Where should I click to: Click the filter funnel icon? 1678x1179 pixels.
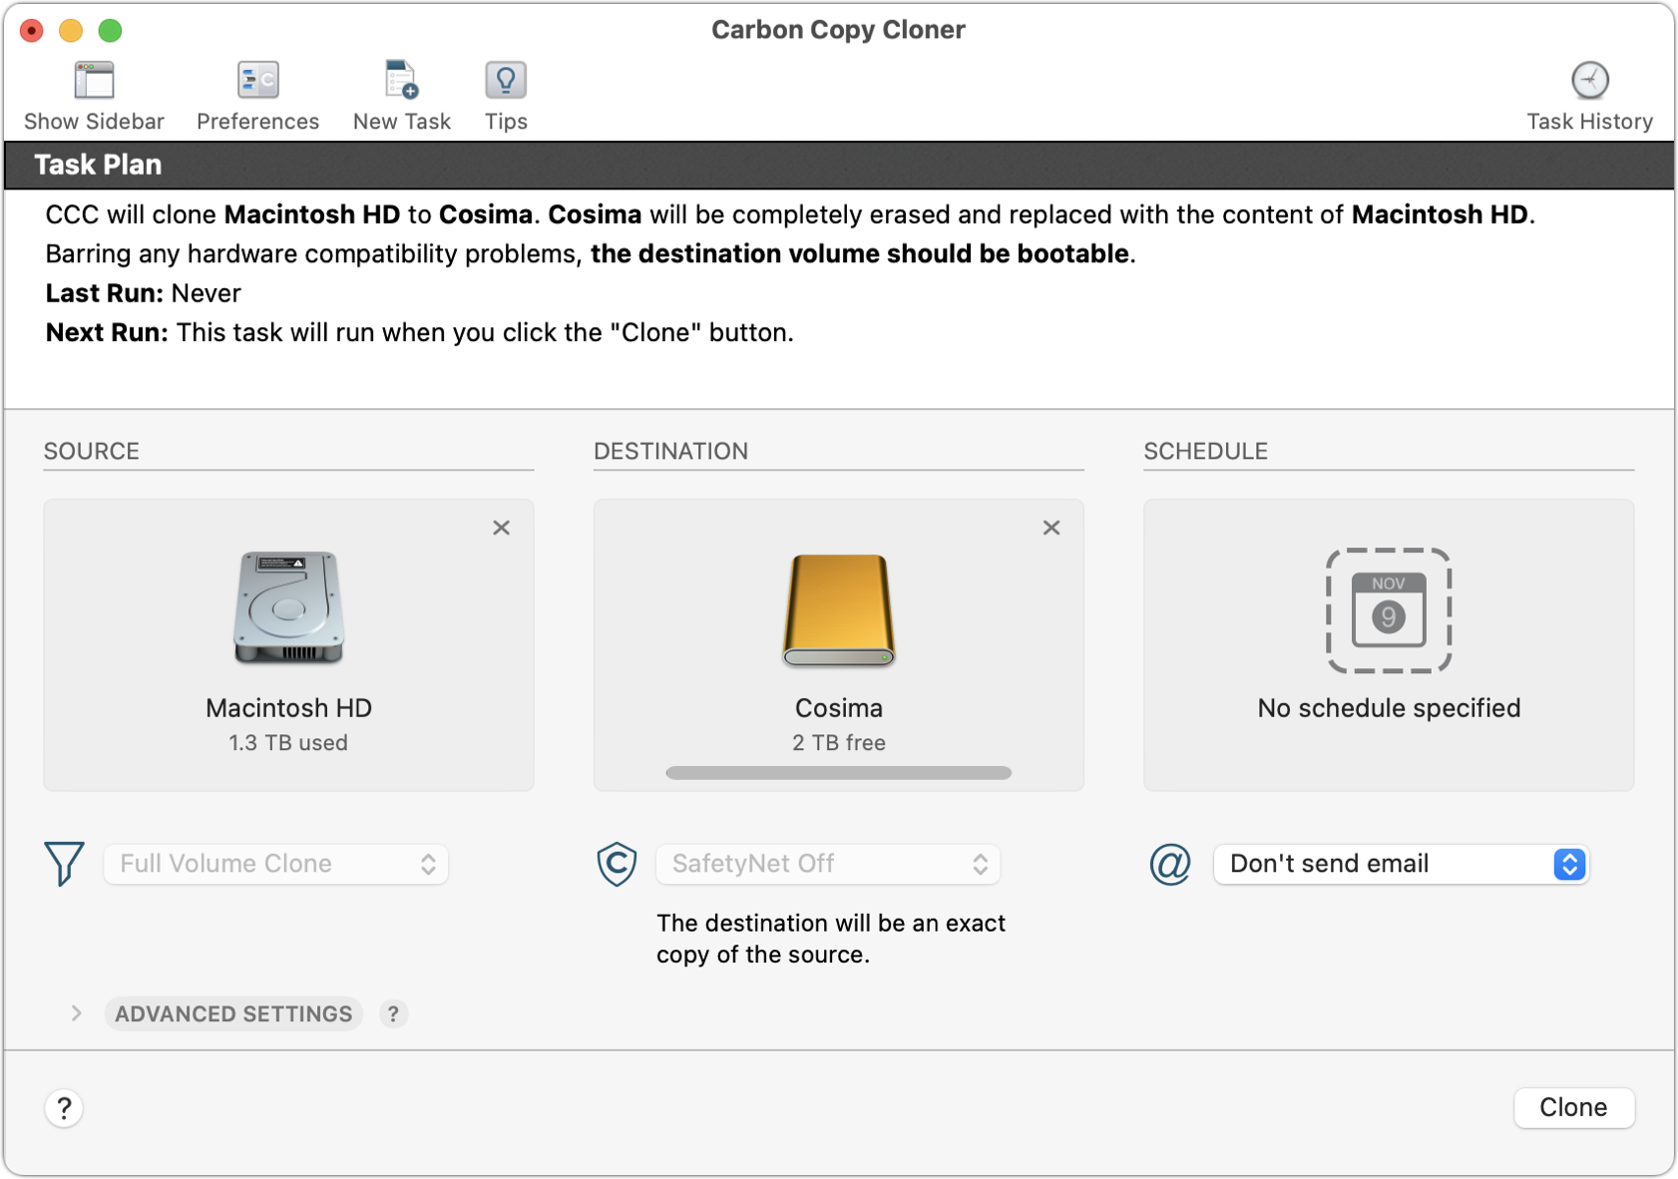(x=64, y=864)
